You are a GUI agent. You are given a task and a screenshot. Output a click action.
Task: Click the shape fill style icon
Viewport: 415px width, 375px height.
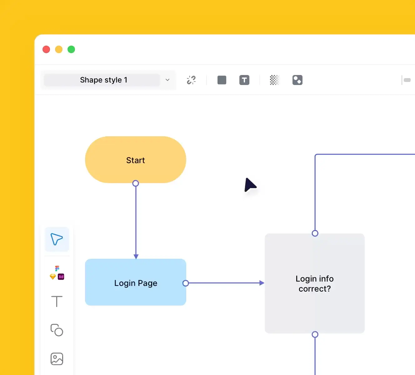click(297, 80)
